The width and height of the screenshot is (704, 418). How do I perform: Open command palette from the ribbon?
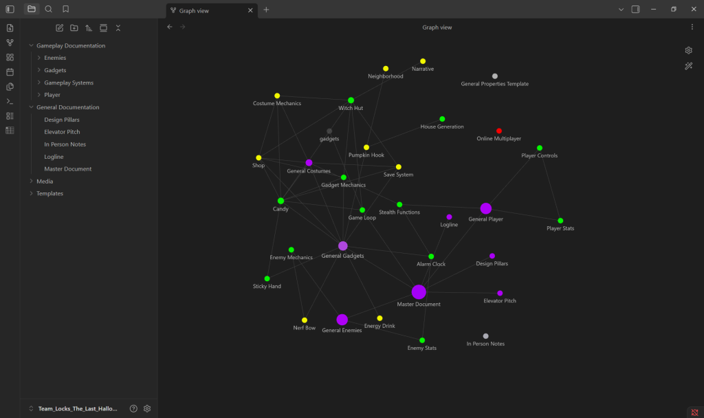(x=10, y=101)
